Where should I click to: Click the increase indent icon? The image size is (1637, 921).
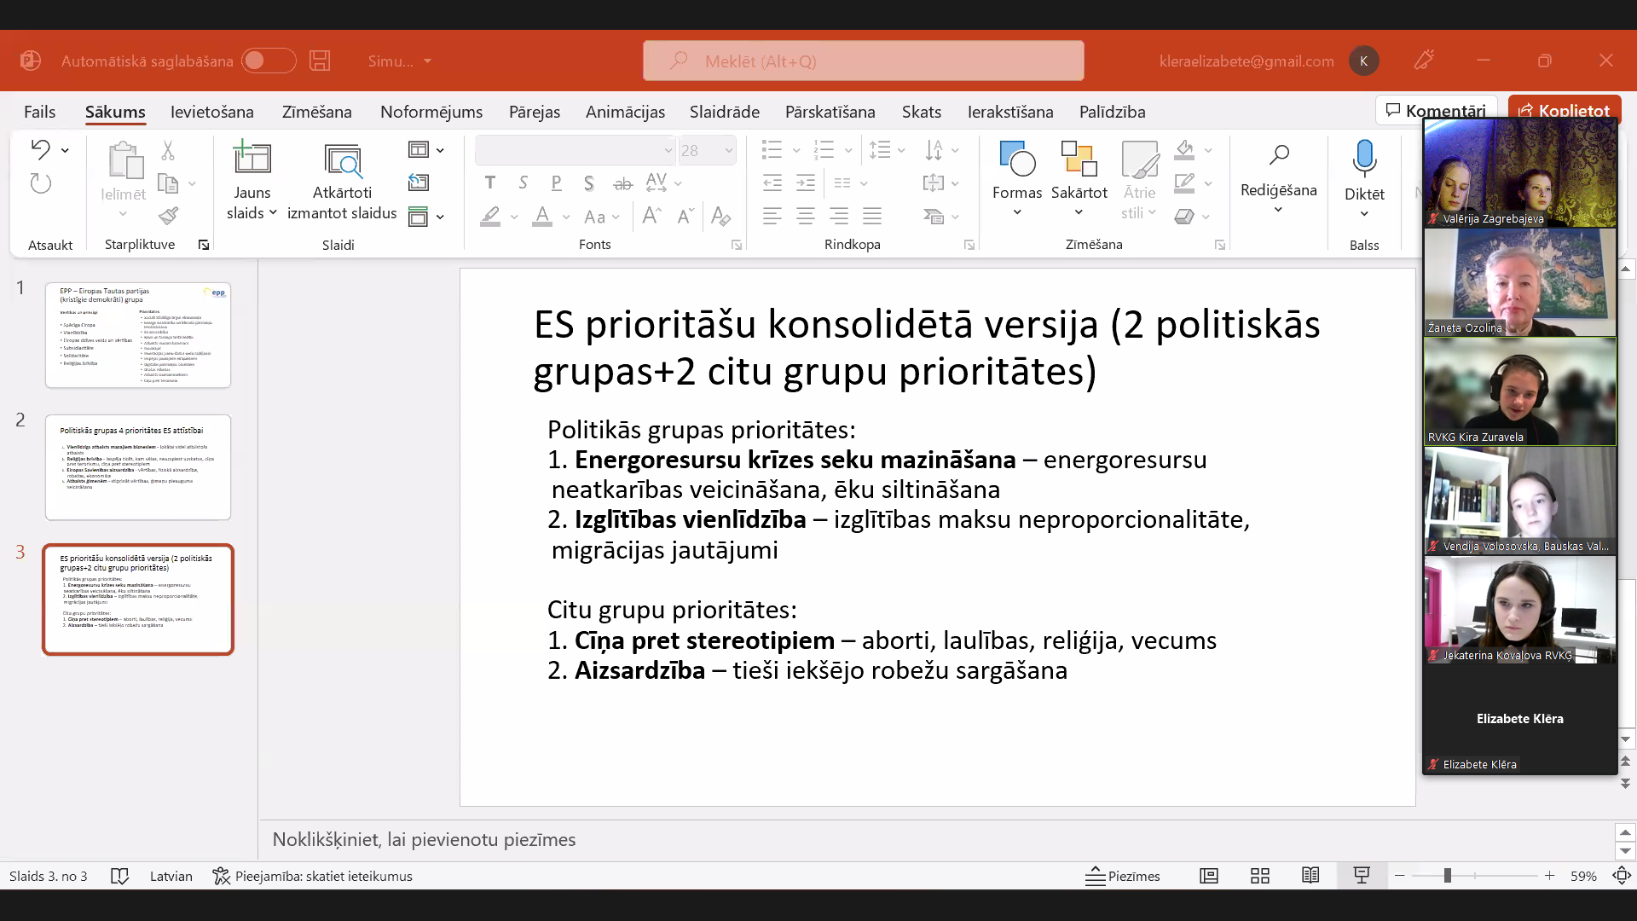click(x=806, y=182)
